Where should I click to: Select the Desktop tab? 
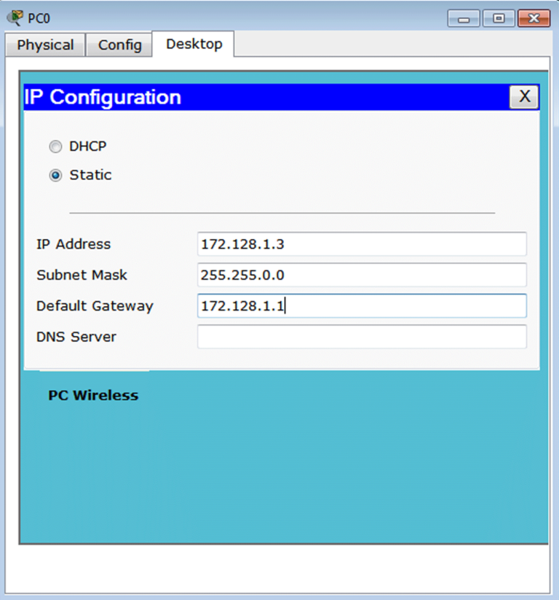(194, 44)
